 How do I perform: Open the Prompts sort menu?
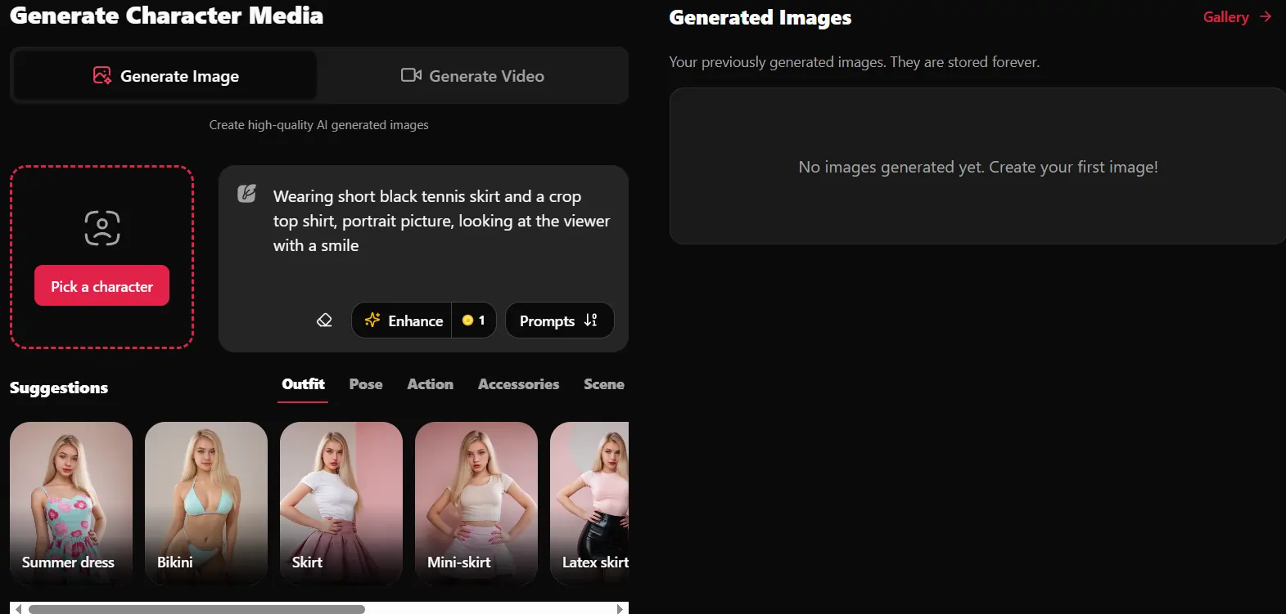(559, 320)
